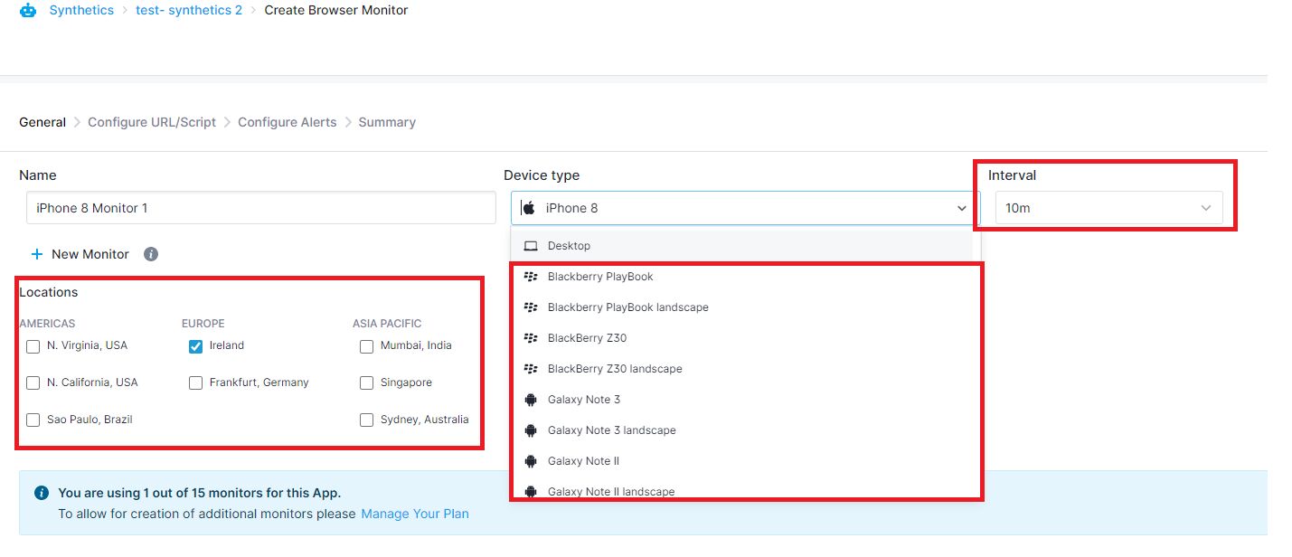Click the Apple icon in Device type field

(x=529, y=208)
